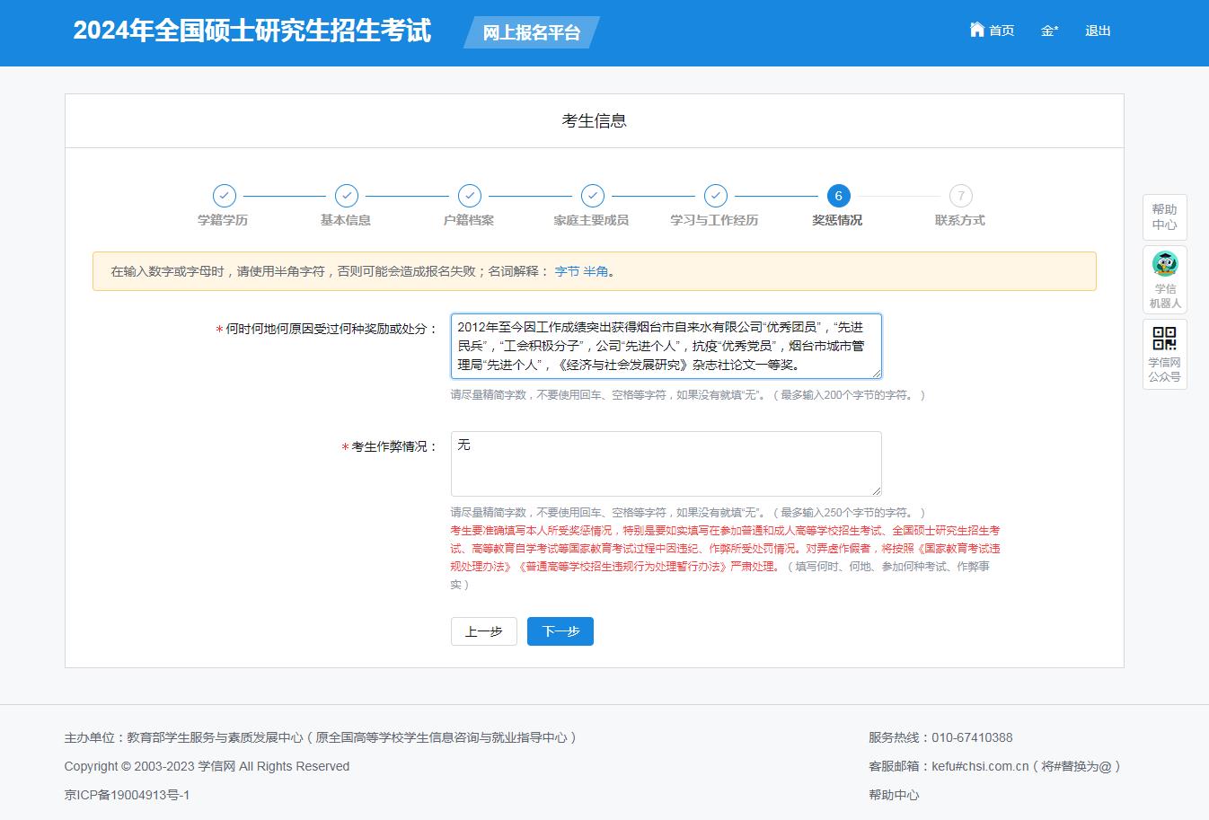Select the 网上报名平台 header badge
The height and width of the screenshot is (820, 1209).
click(532, 32)
